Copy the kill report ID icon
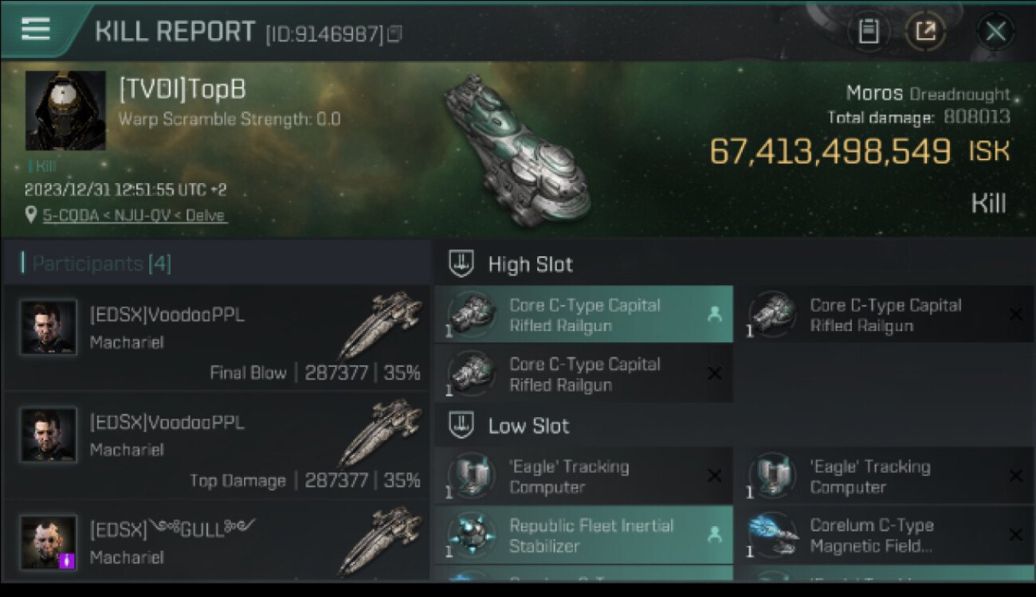The image size is (1036, 597). tap(394, 33)
